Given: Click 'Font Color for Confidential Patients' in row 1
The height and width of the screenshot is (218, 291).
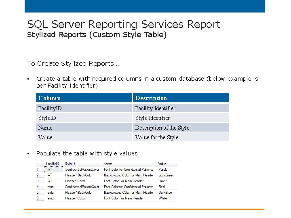Looking at the screenshot, I should 129,170.
